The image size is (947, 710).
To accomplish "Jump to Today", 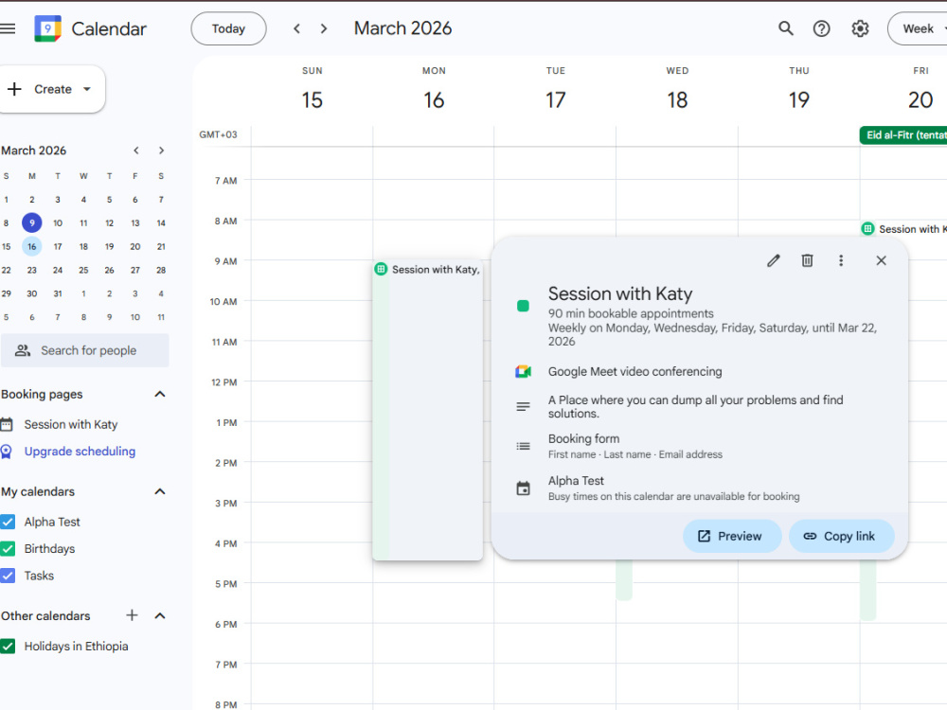I will (x=228, y=28).
